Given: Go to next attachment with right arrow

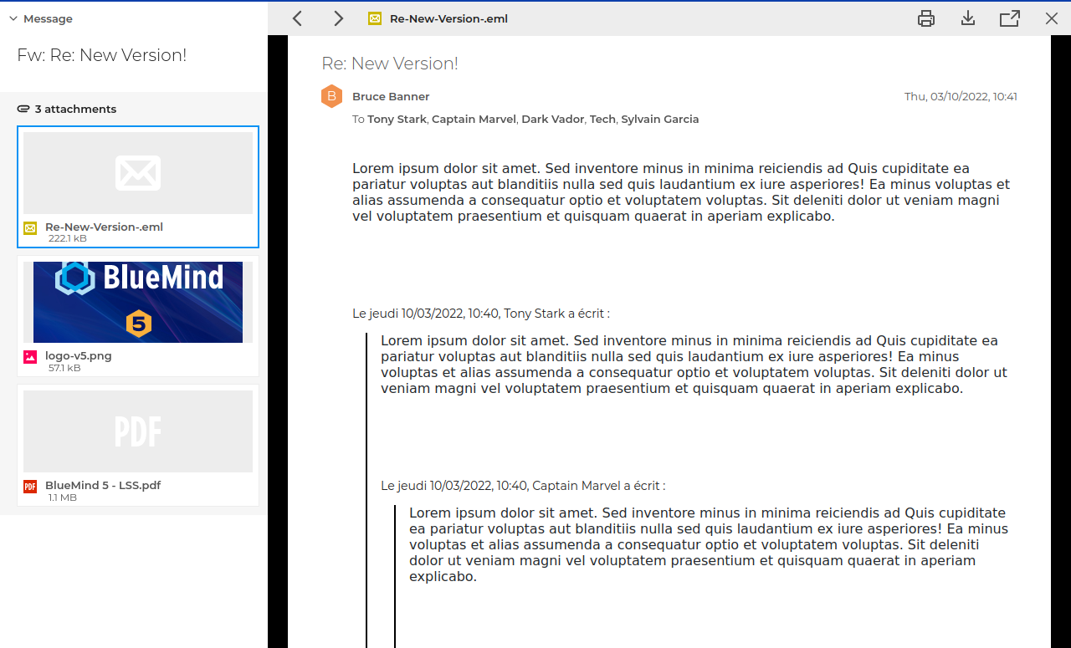Looking at the screenshot, I should pyautogui.click(x=338, y=18).
